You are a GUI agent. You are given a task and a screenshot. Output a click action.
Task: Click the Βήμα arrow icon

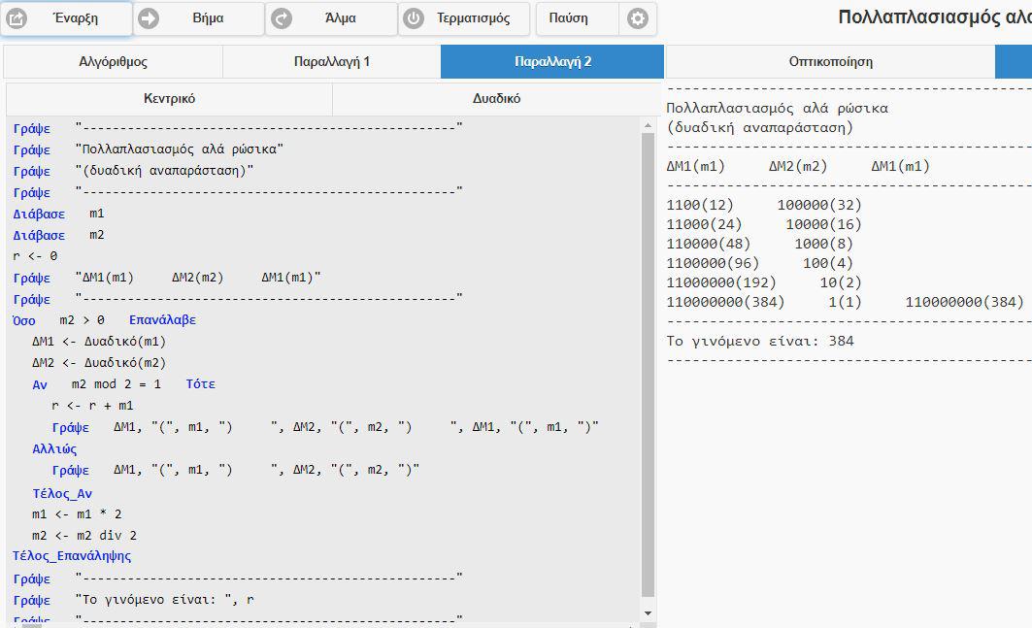(149, 18)
